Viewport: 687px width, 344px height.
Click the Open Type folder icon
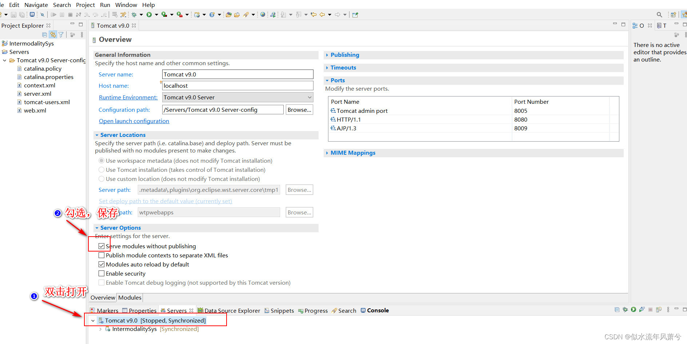228,15
